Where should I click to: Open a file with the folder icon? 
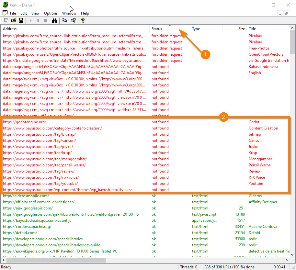14,20
